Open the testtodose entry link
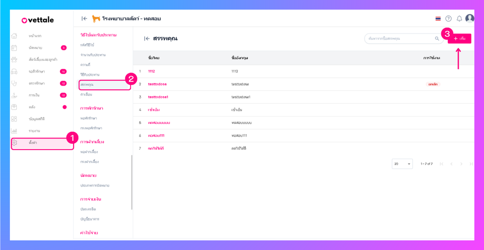 coord(157,85)
